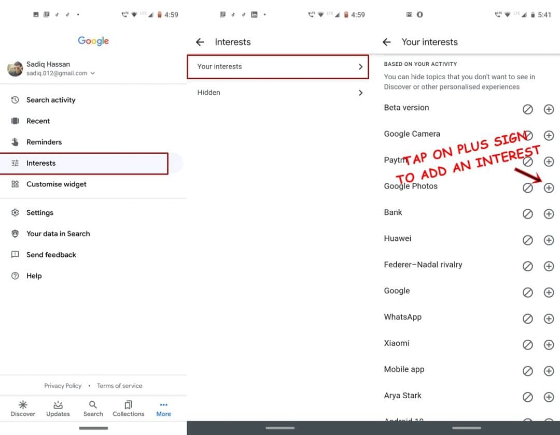560x435 pixels.
Task: Hide the WhatsApp topic
Action: pyautogui.click(x=527, y=318)
